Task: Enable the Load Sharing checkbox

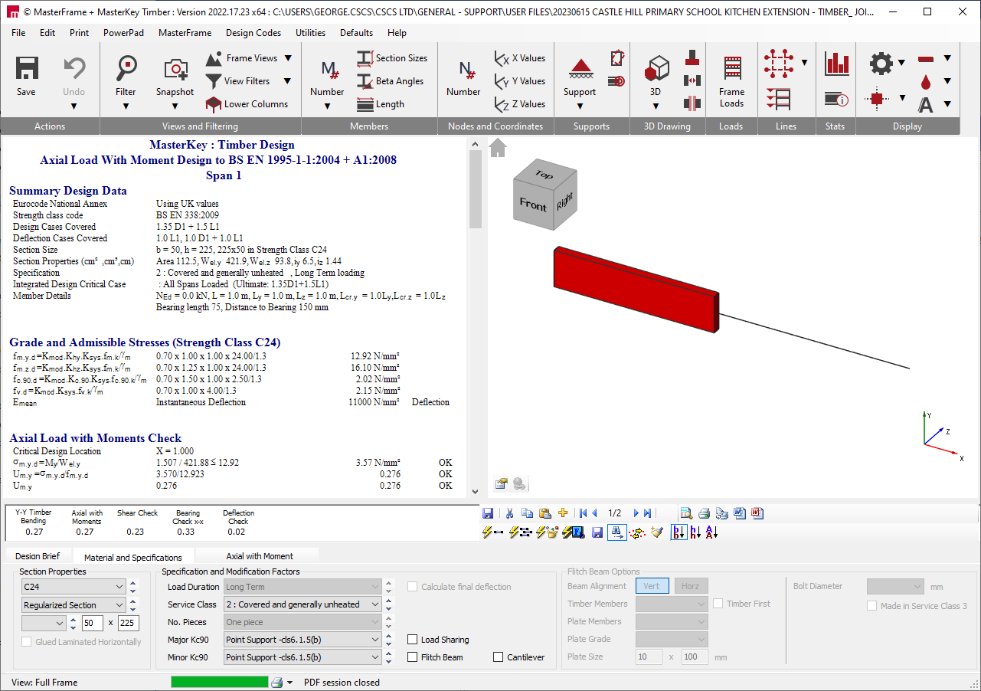Action: (414, 640)
